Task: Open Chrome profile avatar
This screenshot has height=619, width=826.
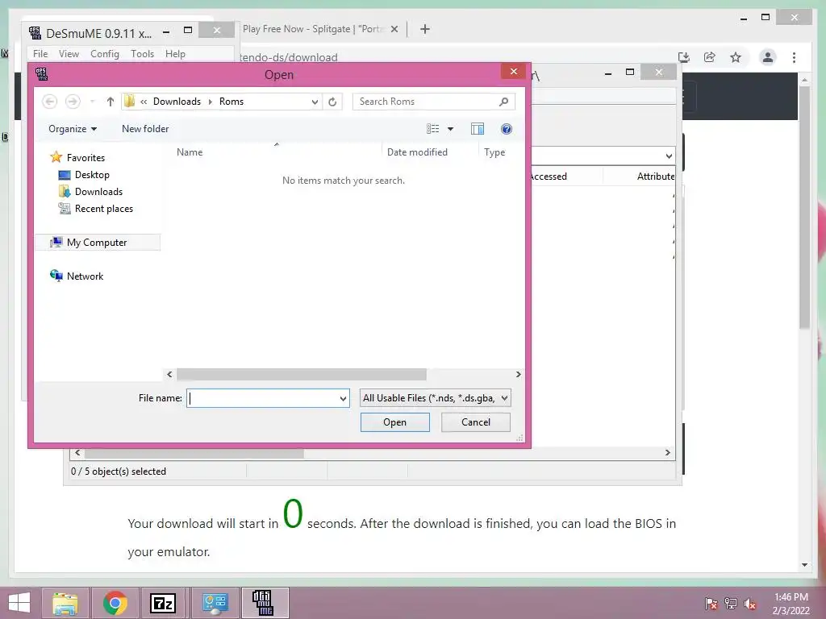Action: coord(768,57)
